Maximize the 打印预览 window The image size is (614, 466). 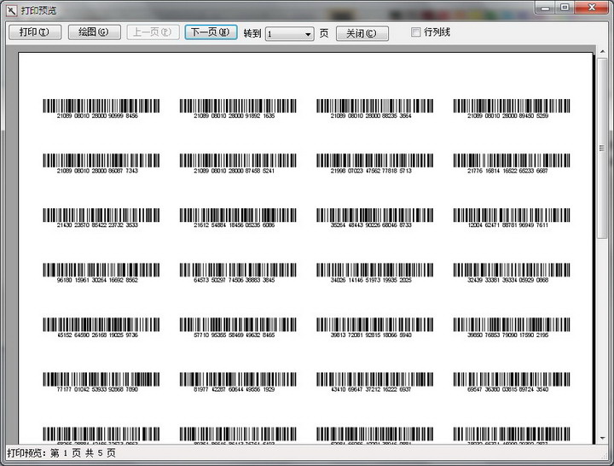tap(565, 8)
